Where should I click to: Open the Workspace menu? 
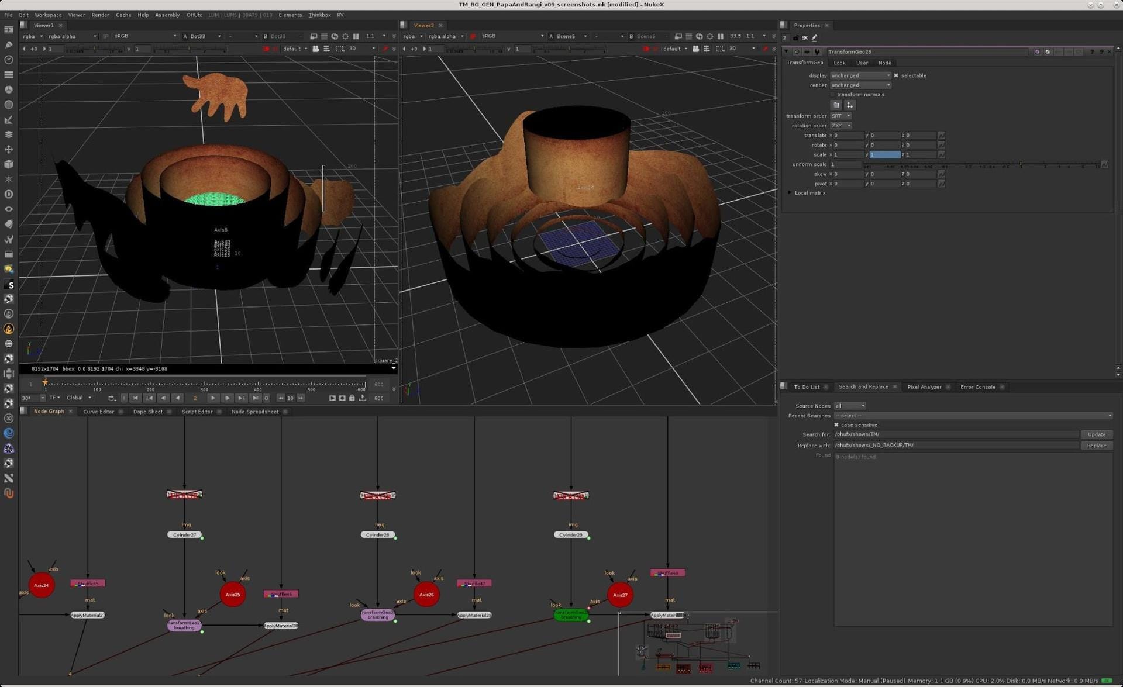48,15
